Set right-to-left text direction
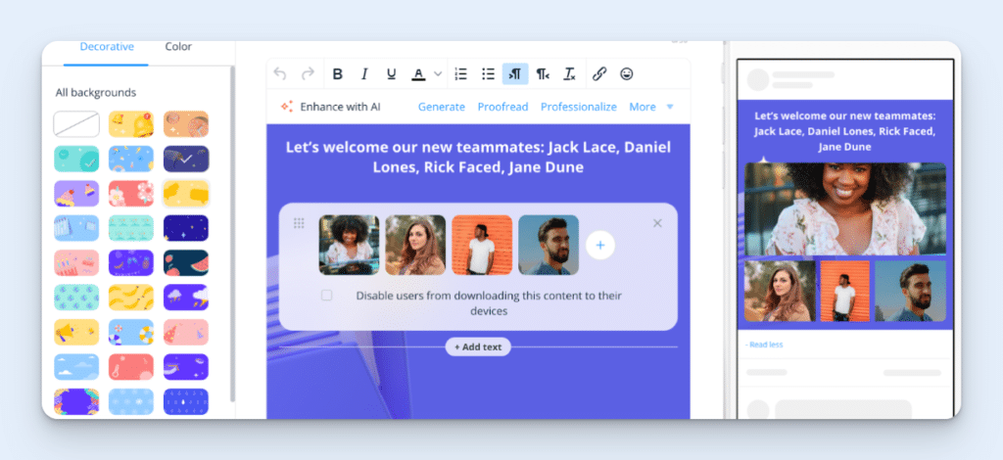The image size is (1003, 460). tap(543, 74)
